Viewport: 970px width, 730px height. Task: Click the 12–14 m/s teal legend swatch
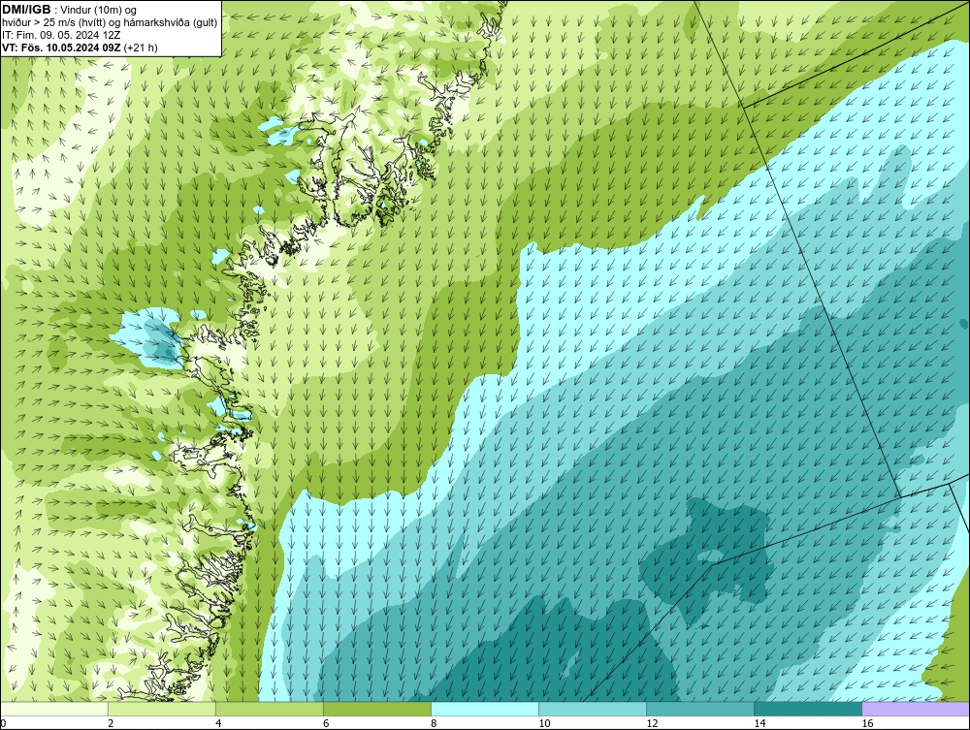(x=700, y=709)
